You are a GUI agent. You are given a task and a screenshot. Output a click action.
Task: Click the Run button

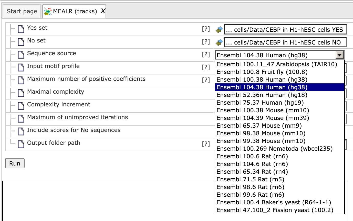pyautogui.click(x=15, y=163)
